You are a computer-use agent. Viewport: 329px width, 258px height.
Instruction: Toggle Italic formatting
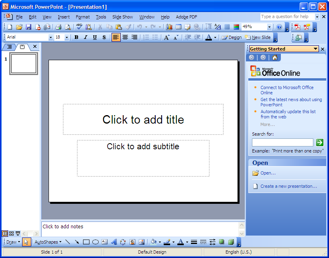[85, 37]
